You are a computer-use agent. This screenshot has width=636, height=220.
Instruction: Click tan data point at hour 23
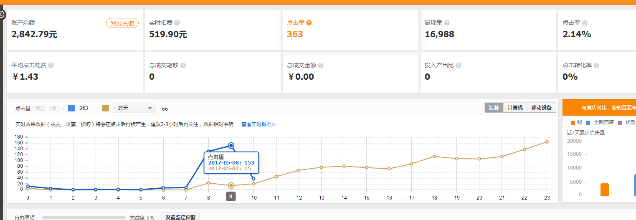(547, 142)
